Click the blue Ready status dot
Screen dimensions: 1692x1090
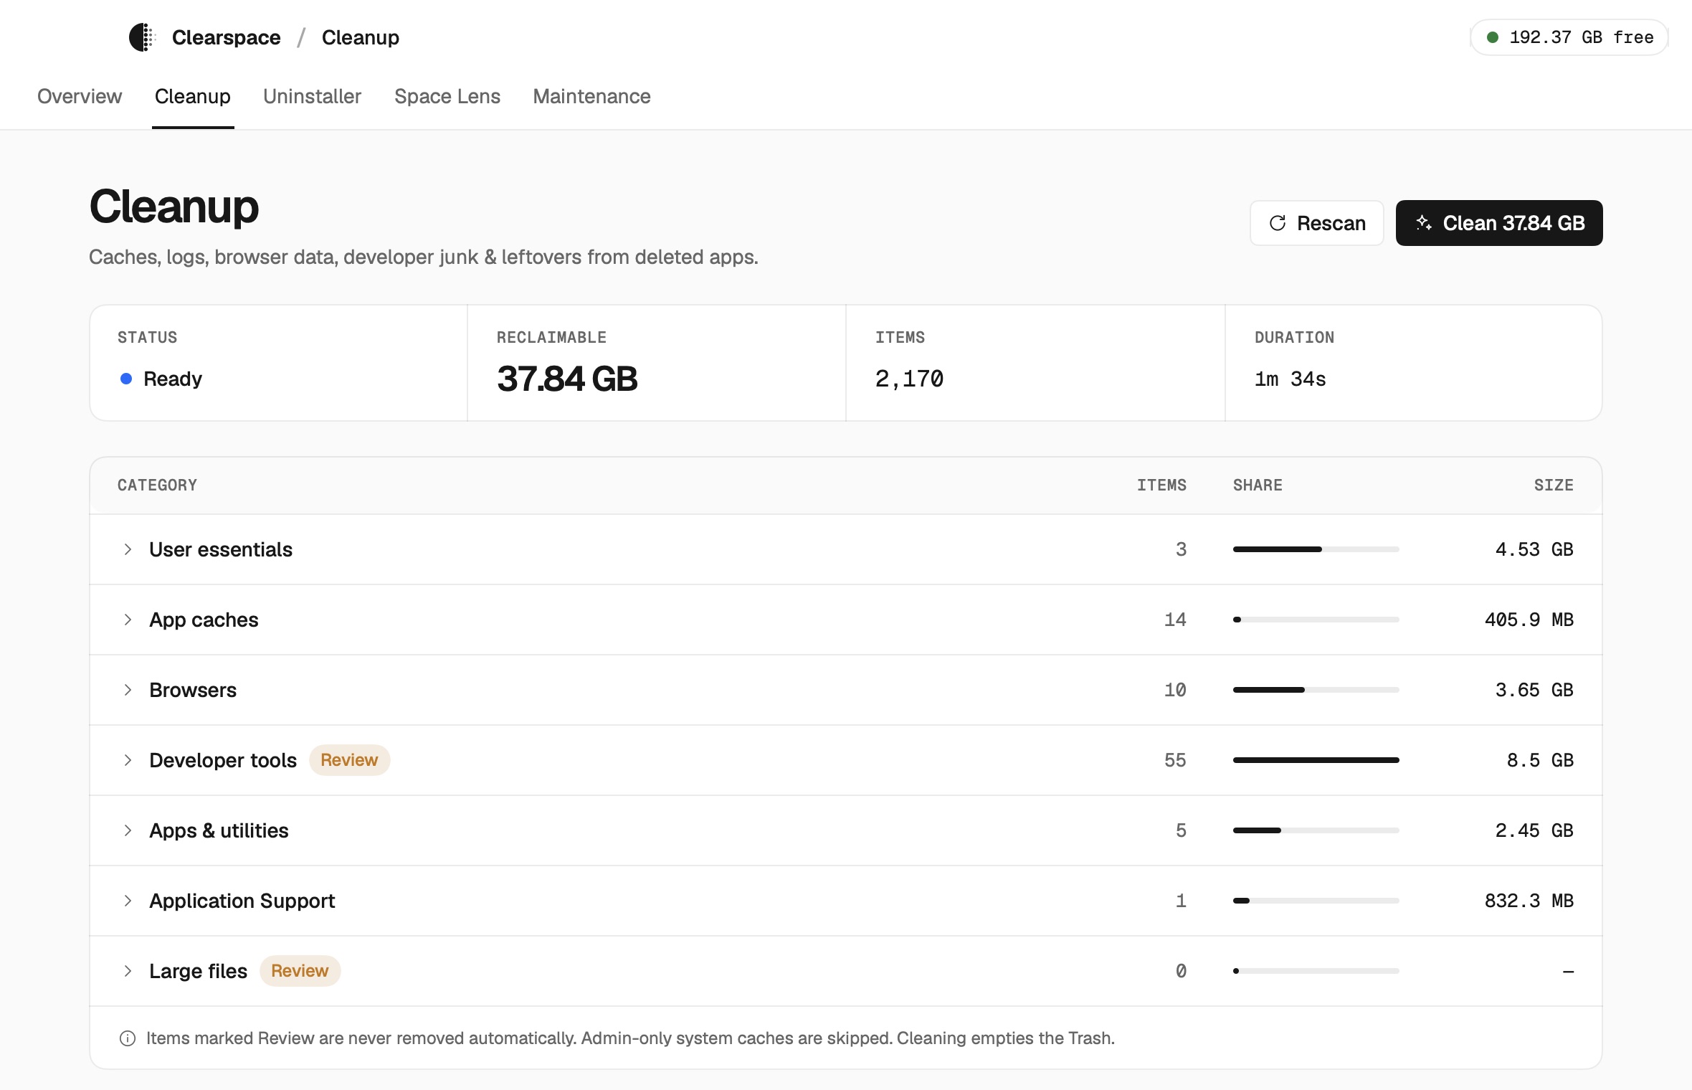[x=126, y=379]
